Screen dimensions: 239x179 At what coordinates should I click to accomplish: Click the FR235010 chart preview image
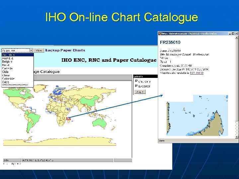coord(197,115)
